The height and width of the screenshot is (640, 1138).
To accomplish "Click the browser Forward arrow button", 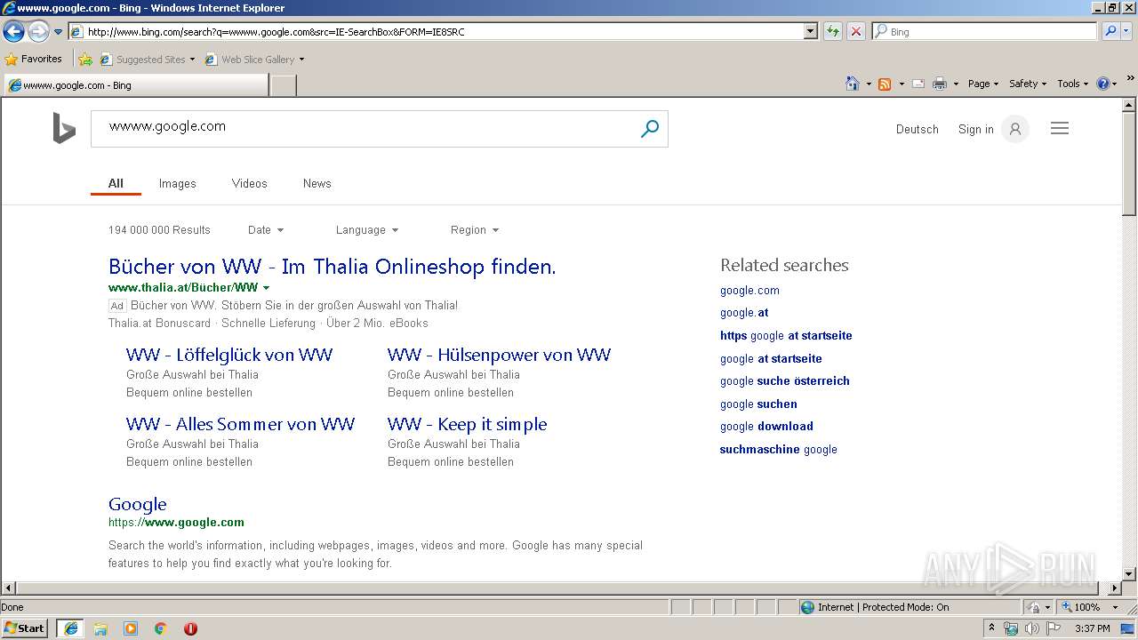I will (38, 32).
